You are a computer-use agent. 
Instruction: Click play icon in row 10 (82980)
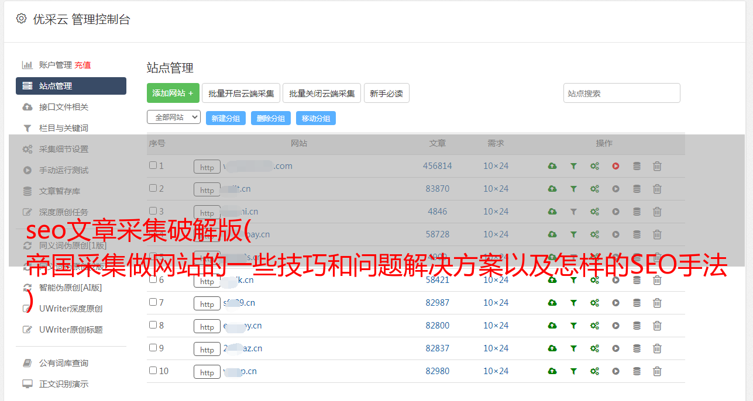(x=616, y=371)
